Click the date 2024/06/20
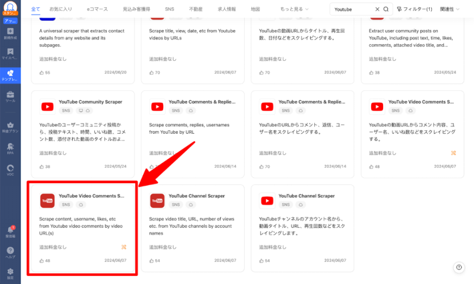Viewport: 474px width, 284px height. [x=116, y=72]
